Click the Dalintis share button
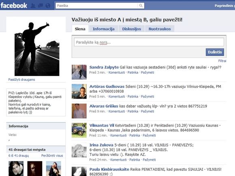 click(x=215, y=52)
